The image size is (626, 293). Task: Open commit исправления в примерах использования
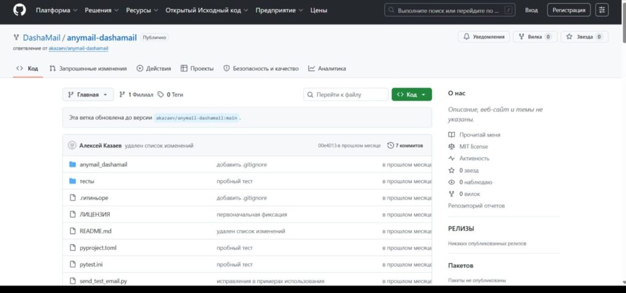[x=270, y=281]
